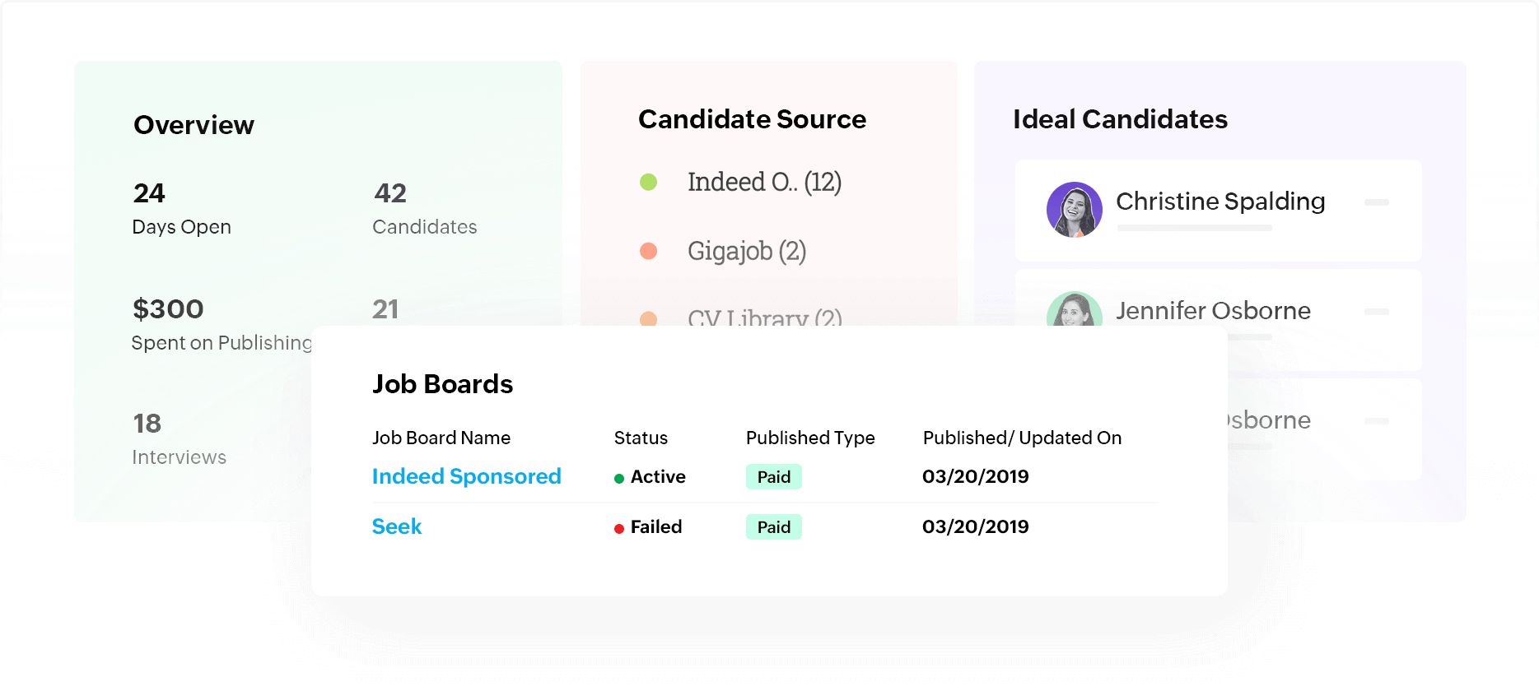Screen dimensions: 1539x686
Task: Click the progress bar under Christine Spalding
Action: pyautogui.click(x=1194, y=228)
